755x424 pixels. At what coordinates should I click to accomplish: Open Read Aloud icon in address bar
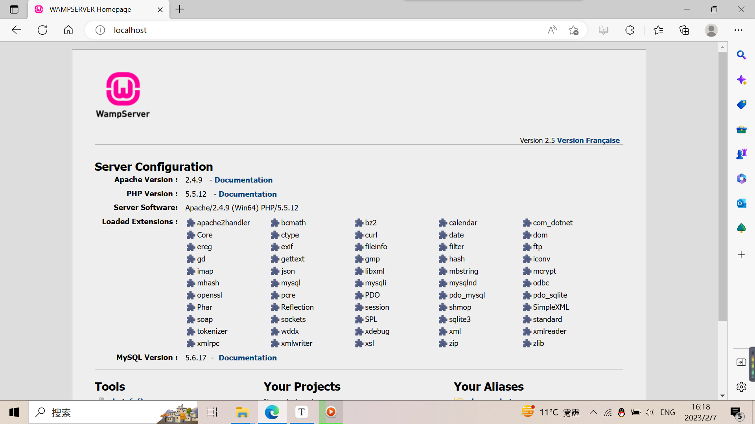pos(552,30)
